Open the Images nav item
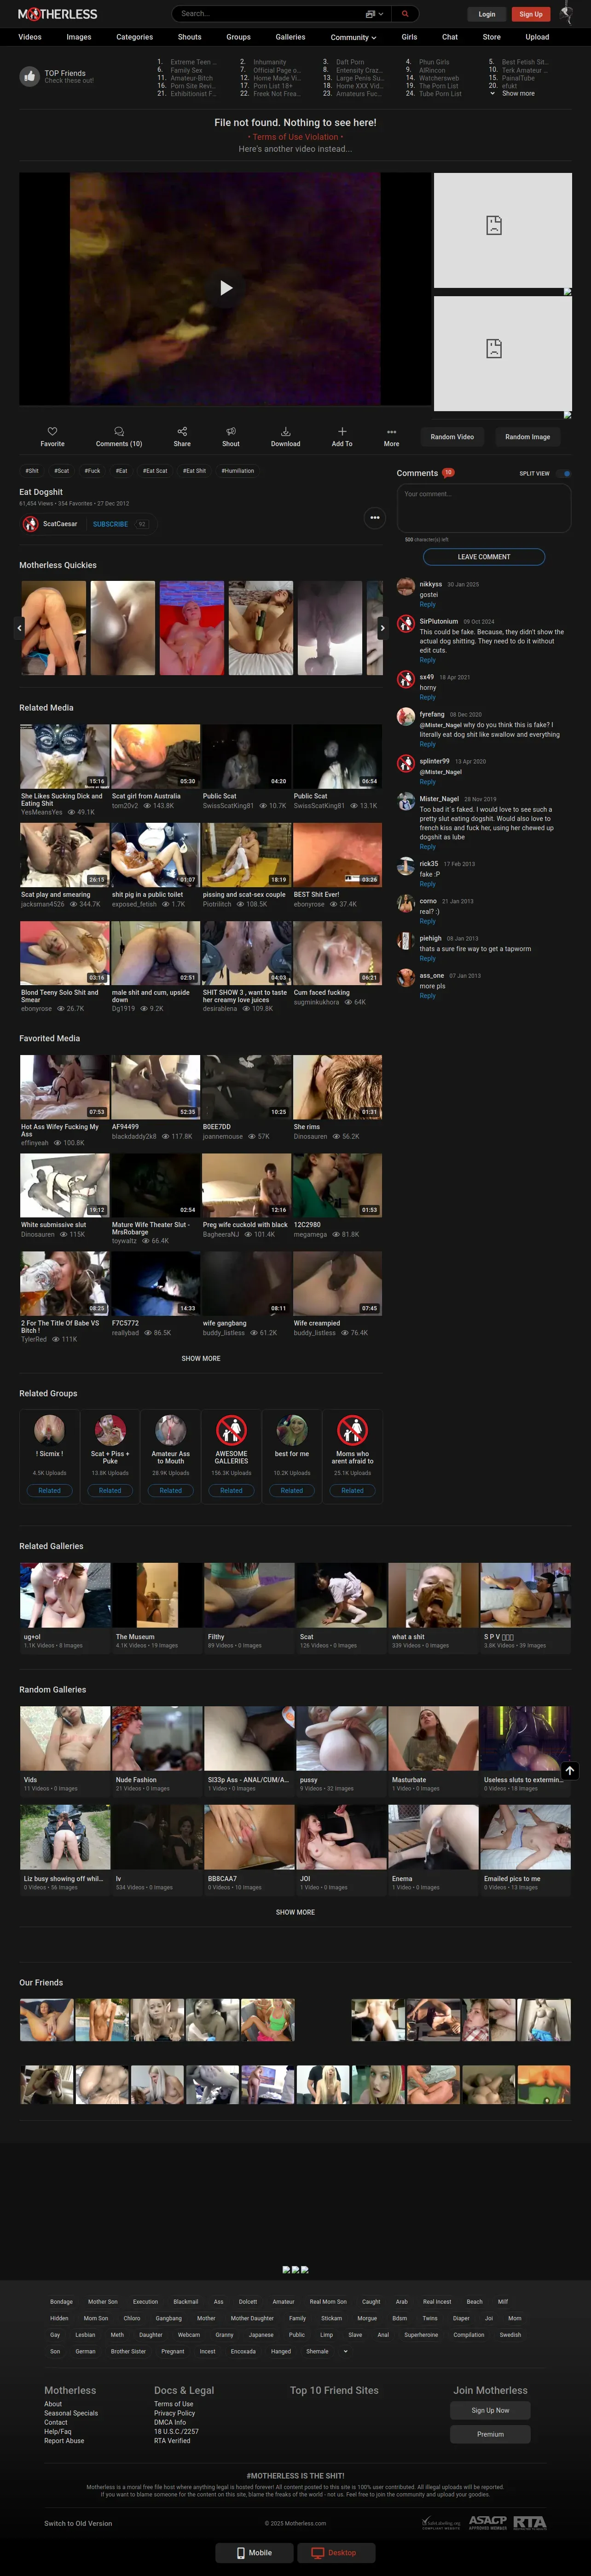The image size is (591, 2576). [x=79, y=37]
